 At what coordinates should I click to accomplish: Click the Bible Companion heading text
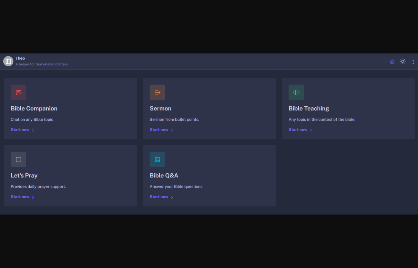(x=34, y=109)
